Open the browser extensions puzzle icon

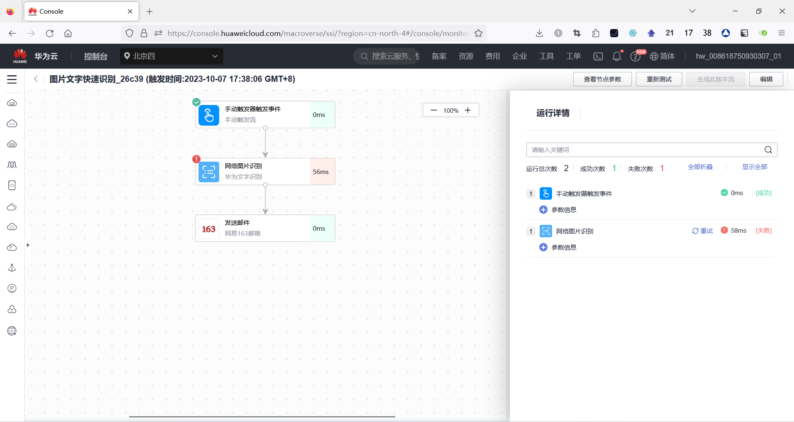(x=595, y=33)
